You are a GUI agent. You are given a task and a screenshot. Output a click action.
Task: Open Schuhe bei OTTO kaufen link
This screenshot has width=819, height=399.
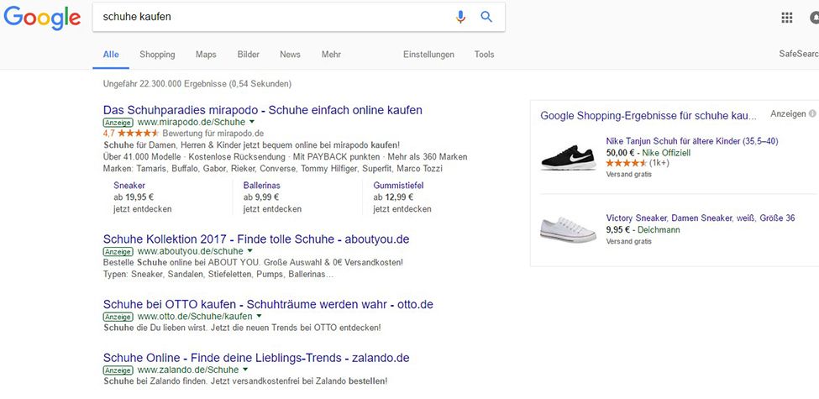tap(268, 304)
